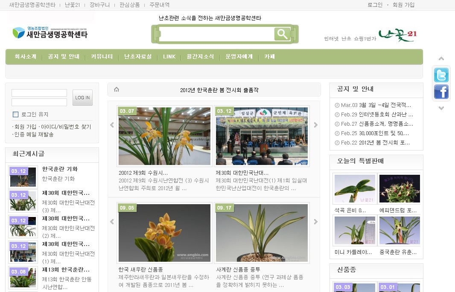Click the down arrow below Facebook icon

tap(441, 108)
